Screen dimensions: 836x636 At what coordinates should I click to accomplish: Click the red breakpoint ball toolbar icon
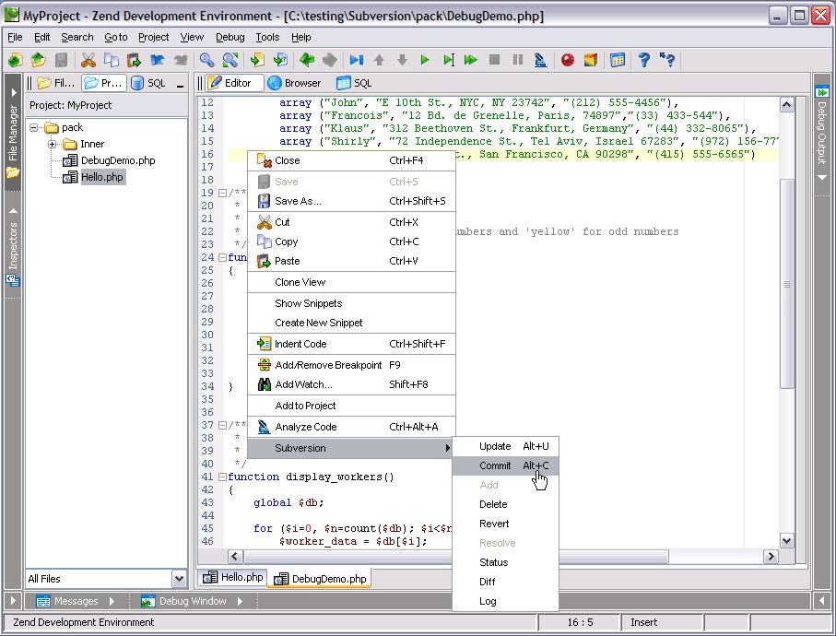pyautogui.click(x=567, y=60)
